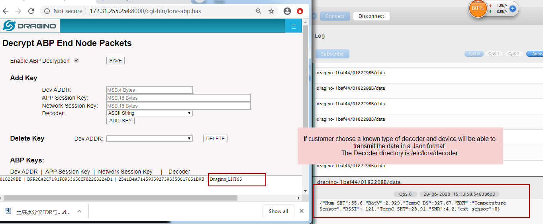
Task: Click the horizontal scrollbar of the page
Action: (x=120, y=198)
